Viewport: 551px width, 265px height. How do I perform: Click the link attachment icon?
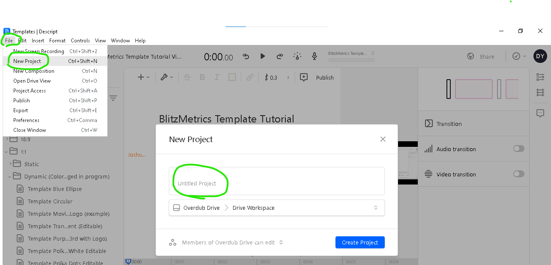250,77
